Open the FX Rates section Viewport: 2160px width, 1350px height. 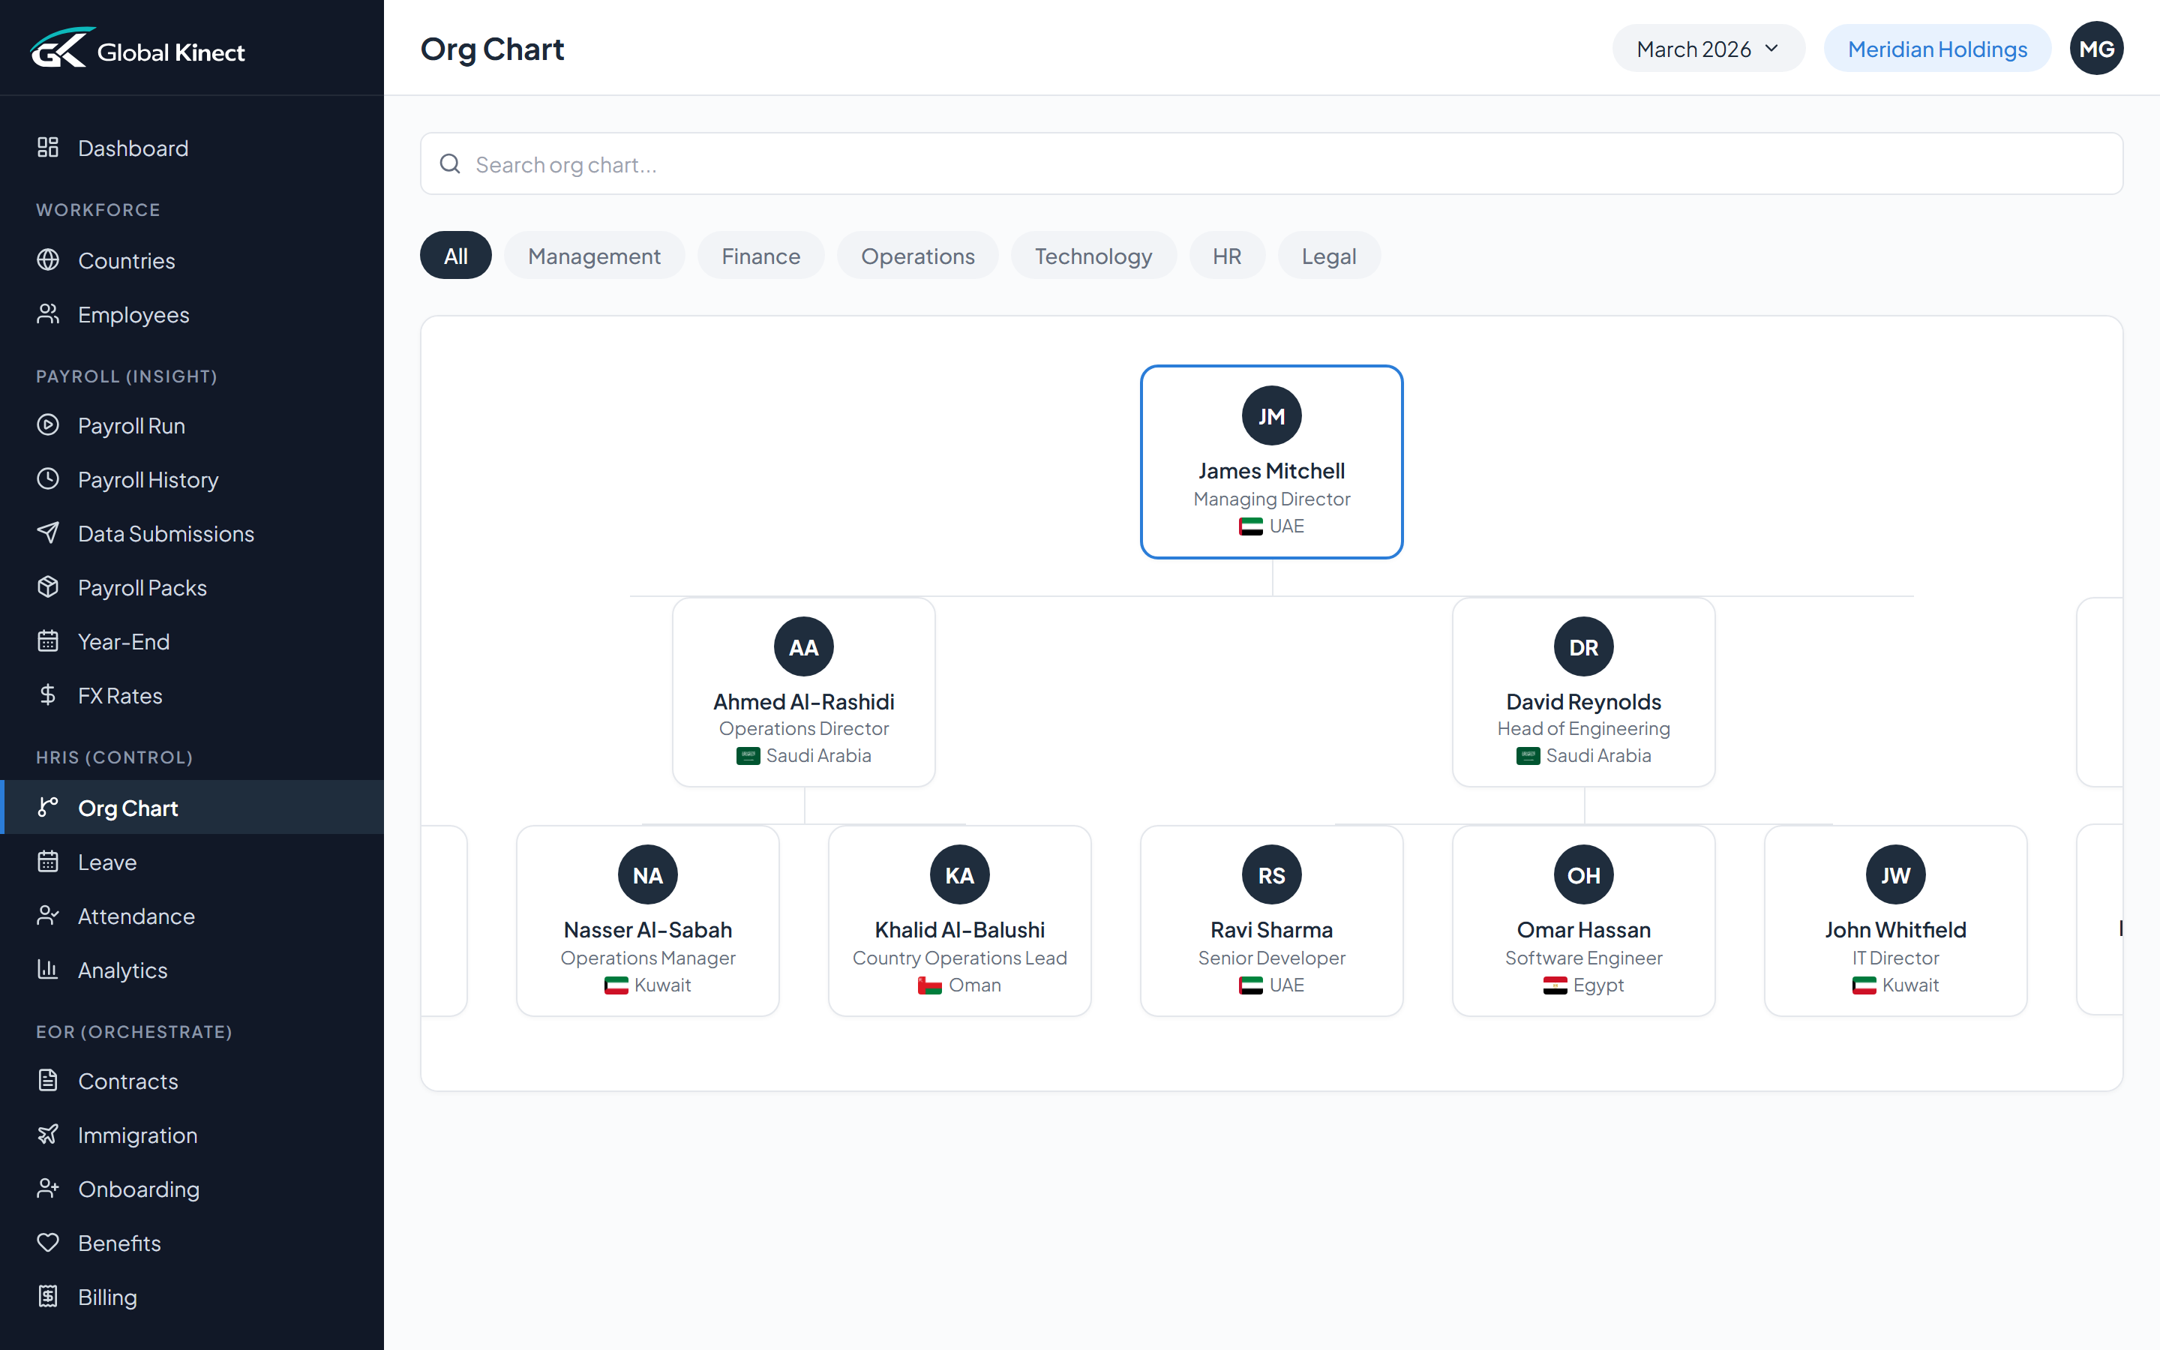tap(119, 694)
